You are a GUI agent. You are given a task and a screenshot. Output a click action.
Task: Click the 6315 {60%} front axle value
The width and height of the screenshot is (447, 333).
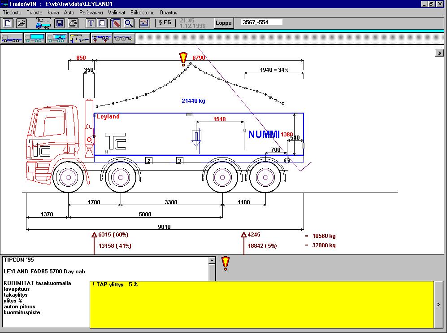point(113,235)
